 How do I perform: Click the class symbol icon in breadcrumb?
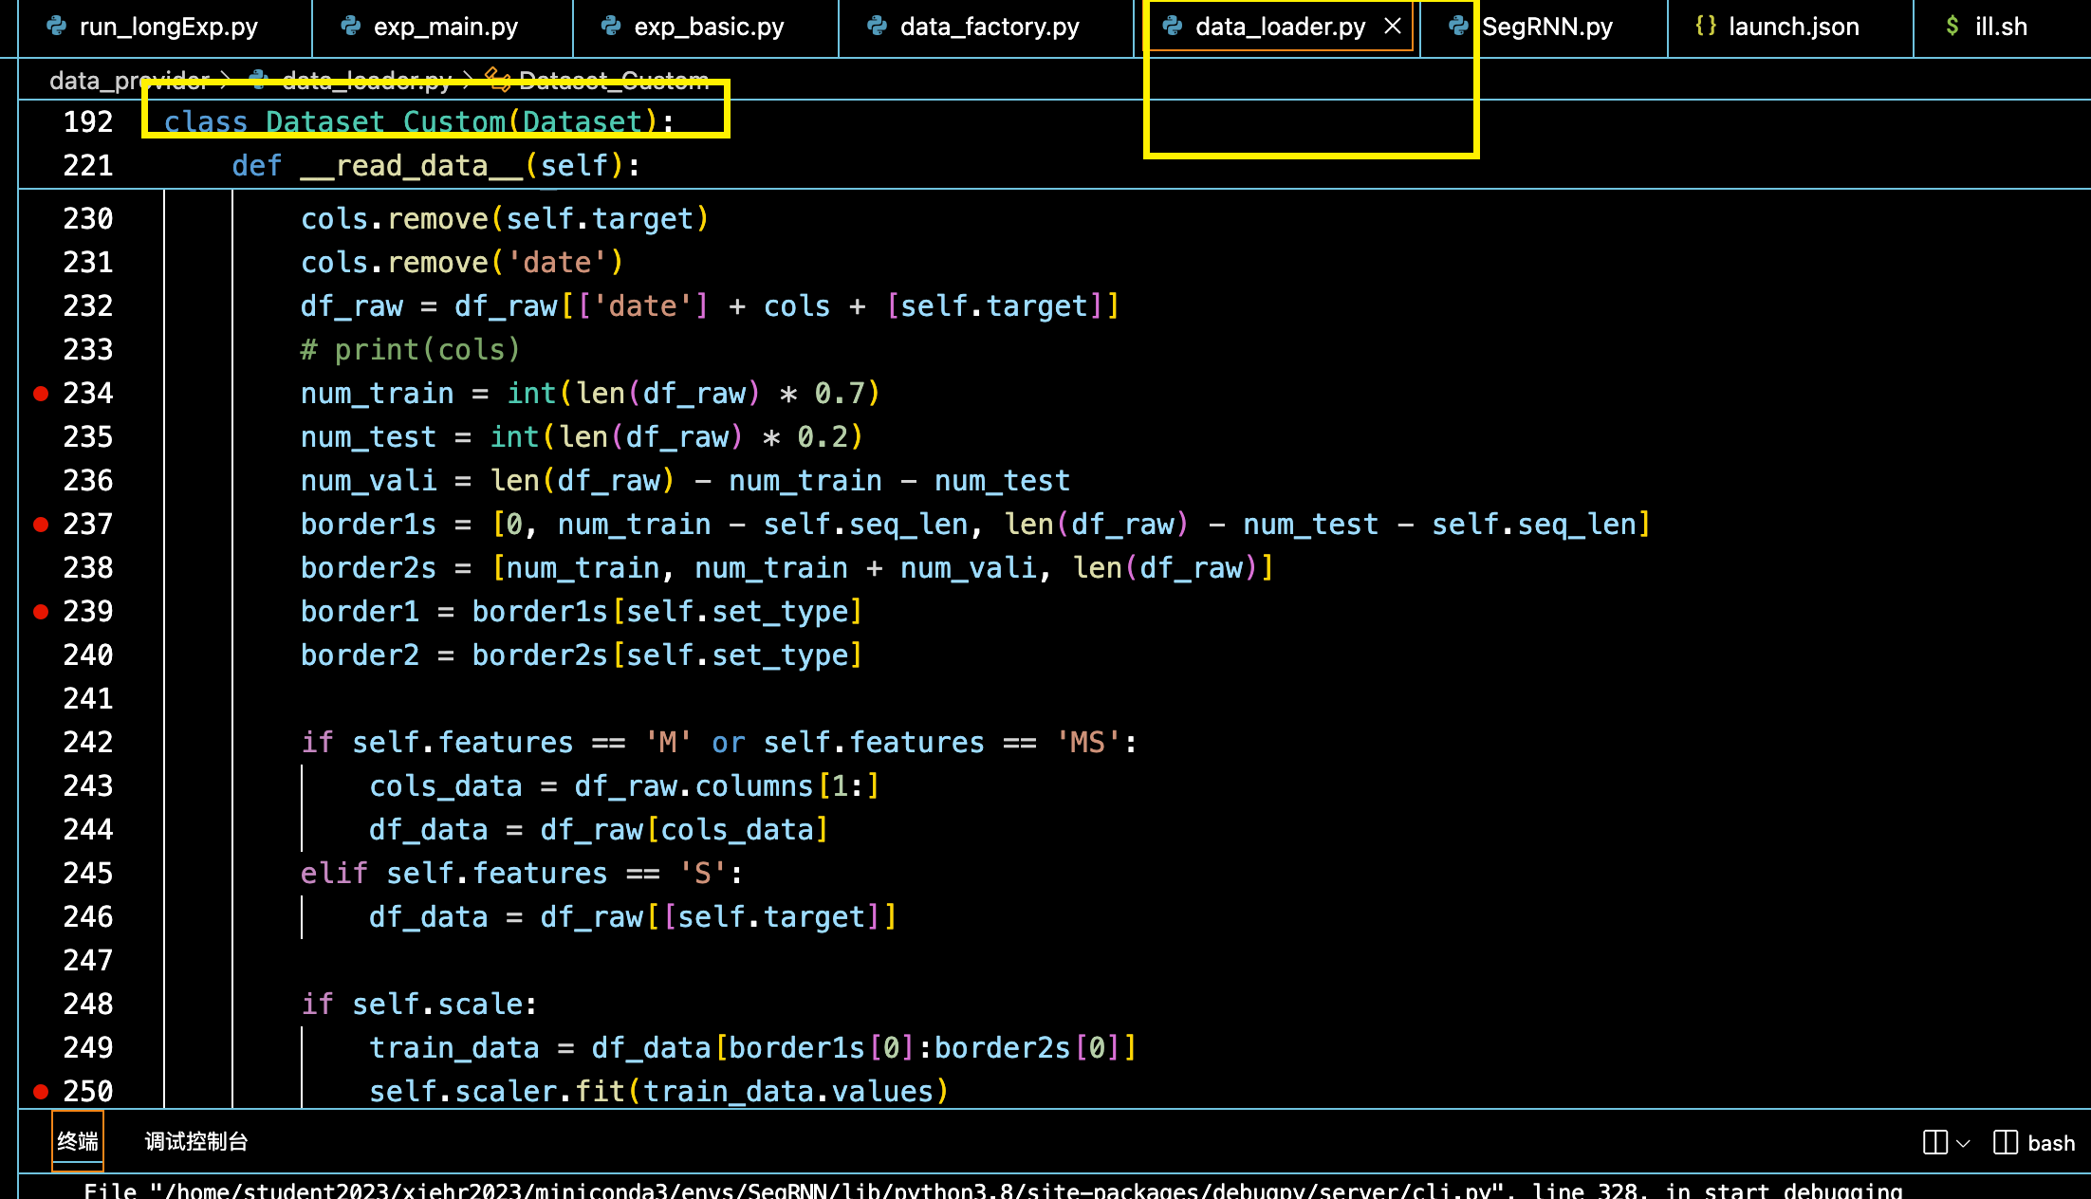(x=496, y=79)
